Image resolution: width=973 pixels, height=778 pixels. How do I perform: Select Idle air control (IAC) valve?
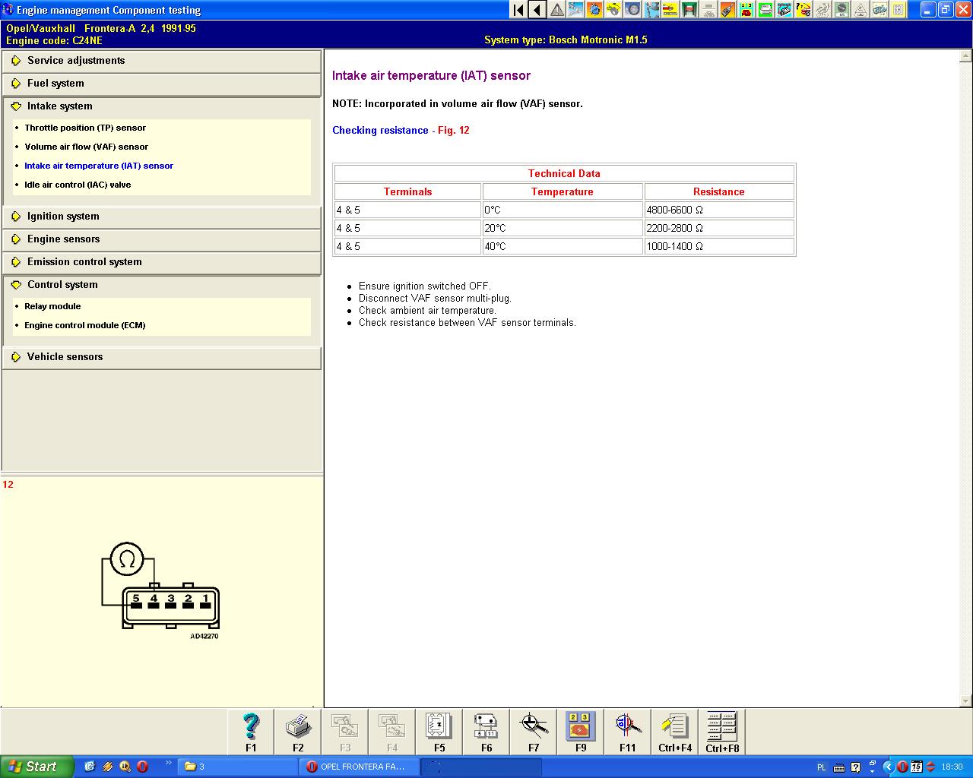tap(78, 185)
